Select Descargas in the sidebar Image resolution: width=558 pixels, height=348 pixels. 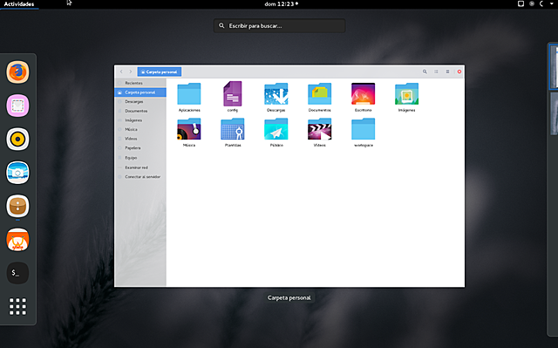pyautogui.click(x=140, y=101)
